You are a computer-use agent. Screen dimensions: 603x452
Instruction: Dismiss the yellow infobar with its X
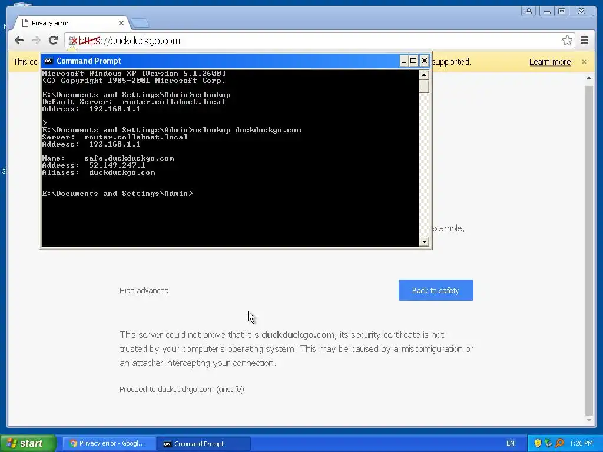point(584,61)
